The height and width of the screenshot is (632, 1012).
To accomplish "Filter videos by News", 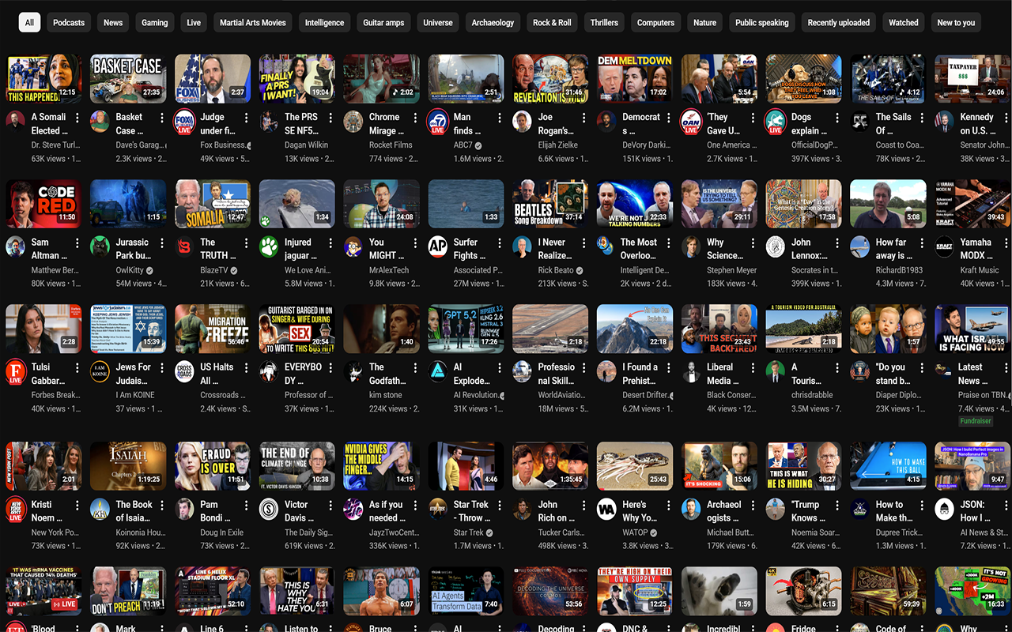I will coord(113,23).
